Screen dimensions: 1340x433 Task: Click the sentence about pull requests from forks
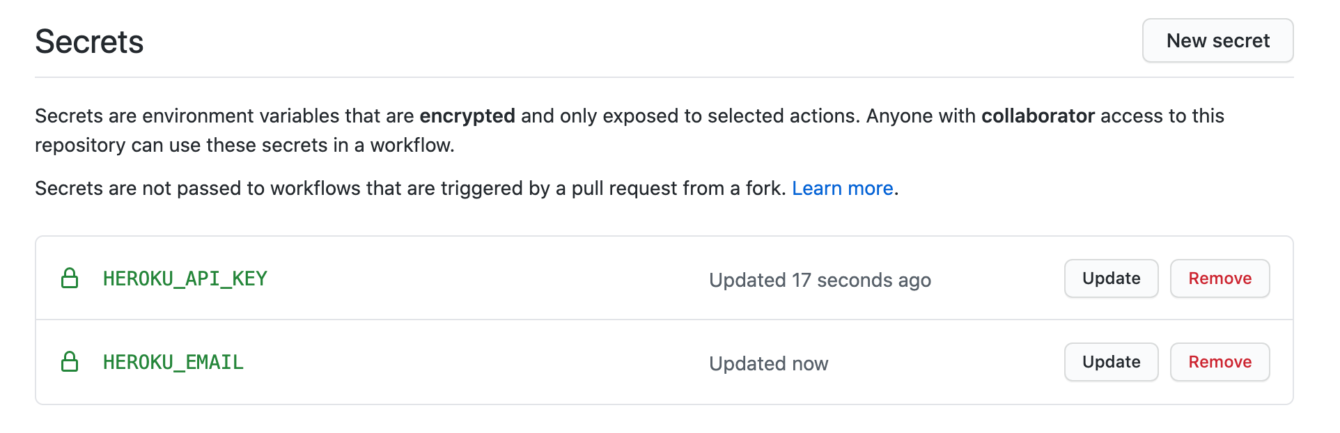point(410,188)
